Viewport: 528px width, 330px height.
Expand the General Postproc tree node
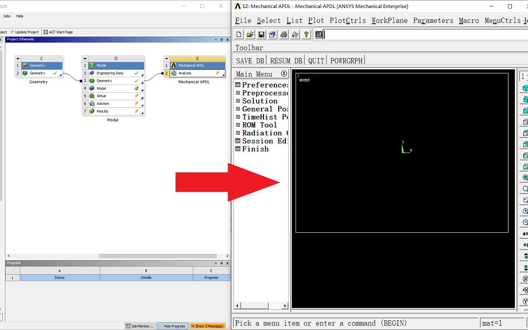click(238, 109)
